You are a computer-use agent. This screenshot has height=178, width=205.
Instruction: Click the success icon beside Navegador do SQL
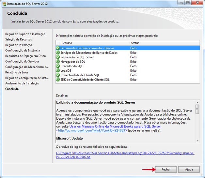click(58, 62)
